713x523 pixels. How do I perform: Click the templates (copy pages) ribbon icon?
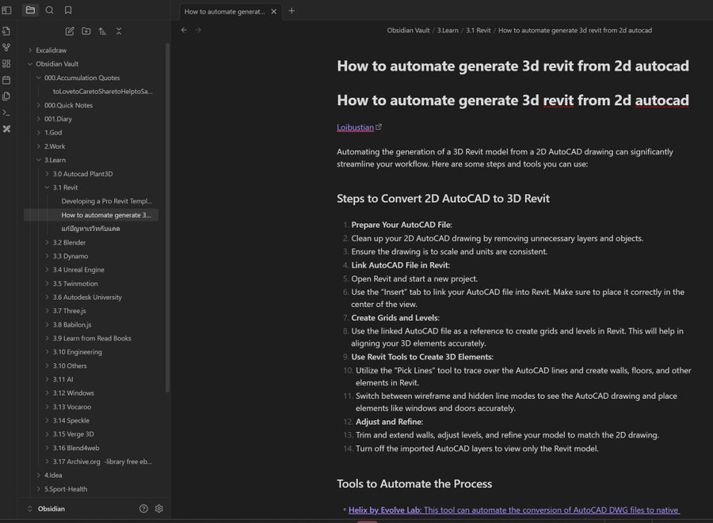coord(6,97)
